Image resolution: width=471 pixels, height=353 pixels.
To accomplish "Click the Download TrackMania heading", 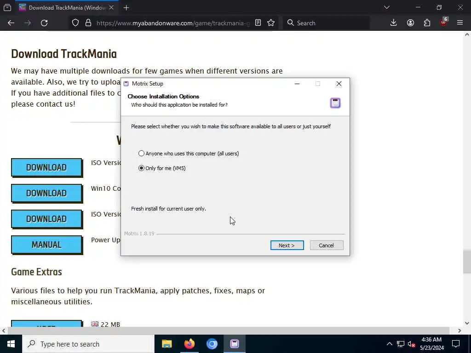I will pos(63,54).
